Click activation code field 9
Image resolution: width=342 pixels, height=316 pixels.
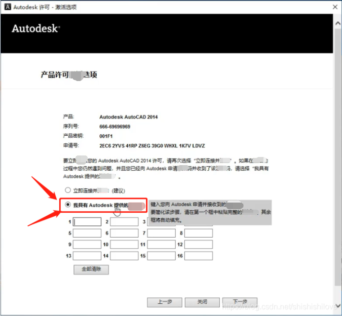(x=87, y=244)
